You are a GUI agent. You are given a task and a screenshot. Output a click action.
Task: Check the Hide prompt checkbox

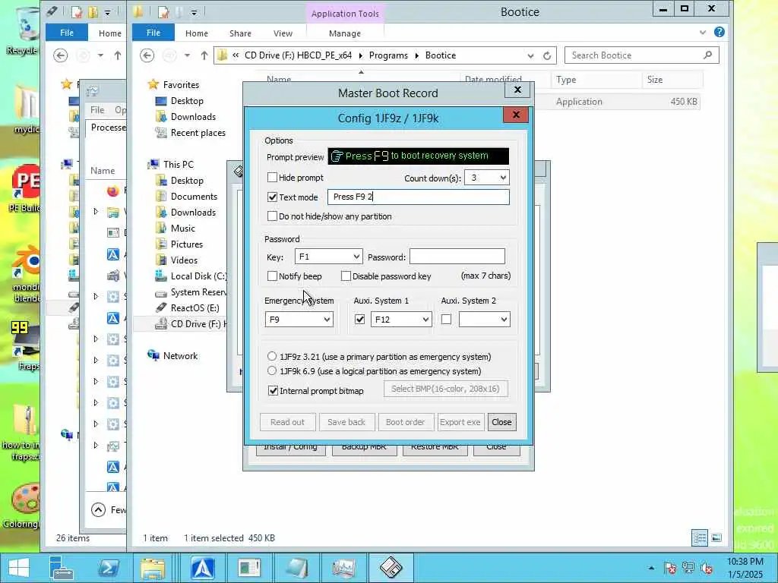point(272,178)
